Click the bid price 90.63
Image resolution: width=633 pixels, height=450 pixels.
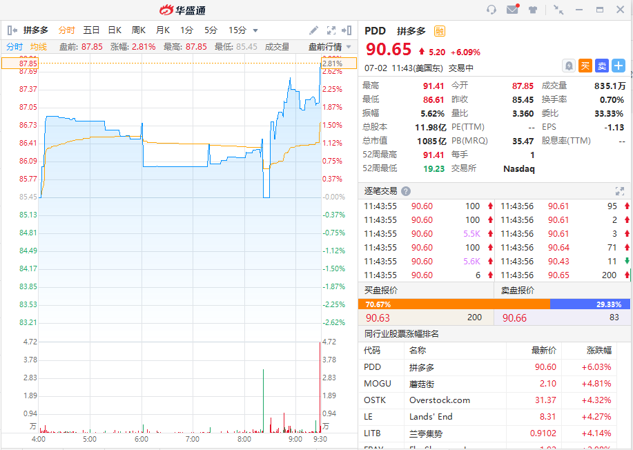[378, 318]
